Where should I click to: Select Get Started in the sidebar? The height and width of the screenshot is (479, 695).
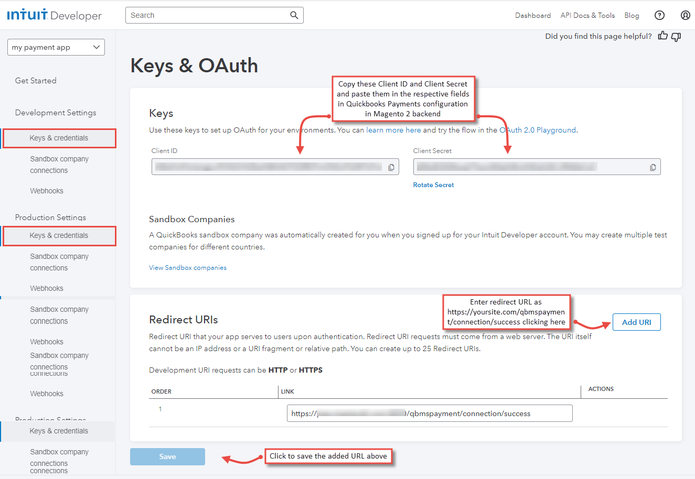pos(36,81)
